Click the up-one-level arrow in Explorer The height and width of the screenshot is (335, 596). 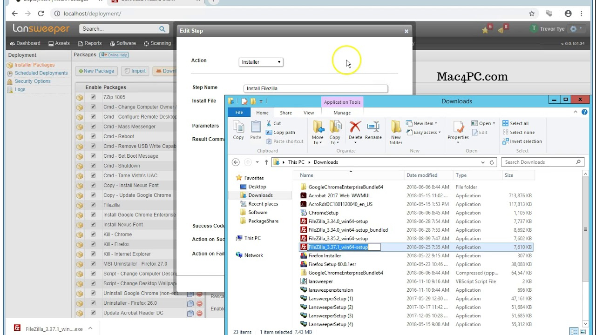pyautogui.click(x=266, y=162)
